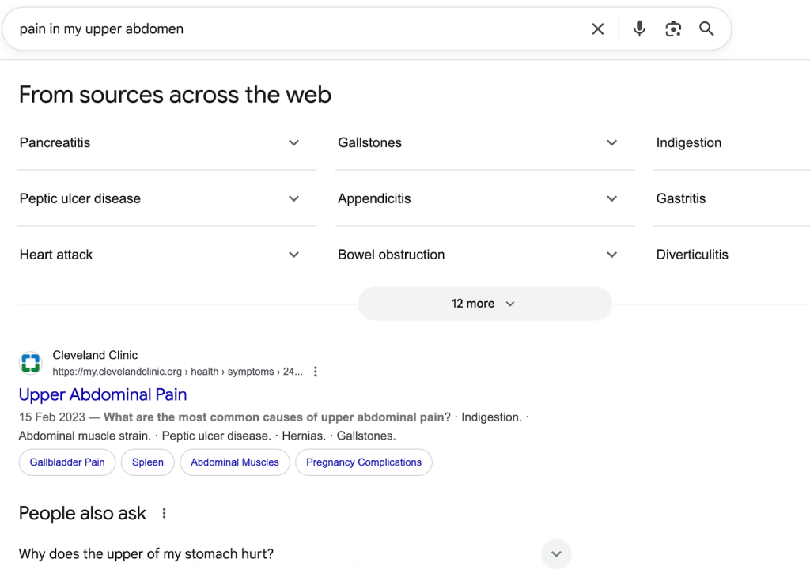Expand the Heart attack section
The image size is (810, 570).
pos(293,255)
